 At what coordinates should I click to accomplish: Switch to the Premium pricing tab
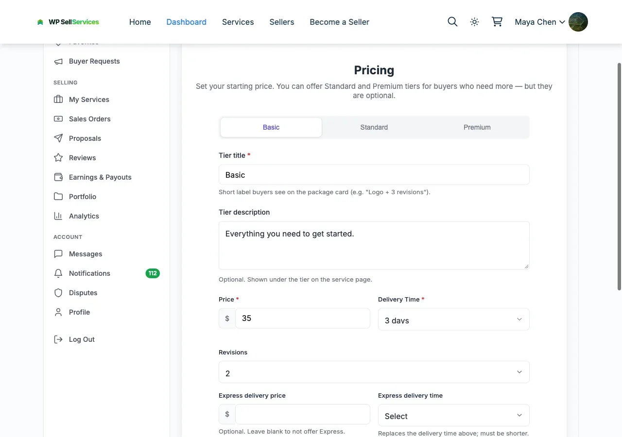pos(477,127)
